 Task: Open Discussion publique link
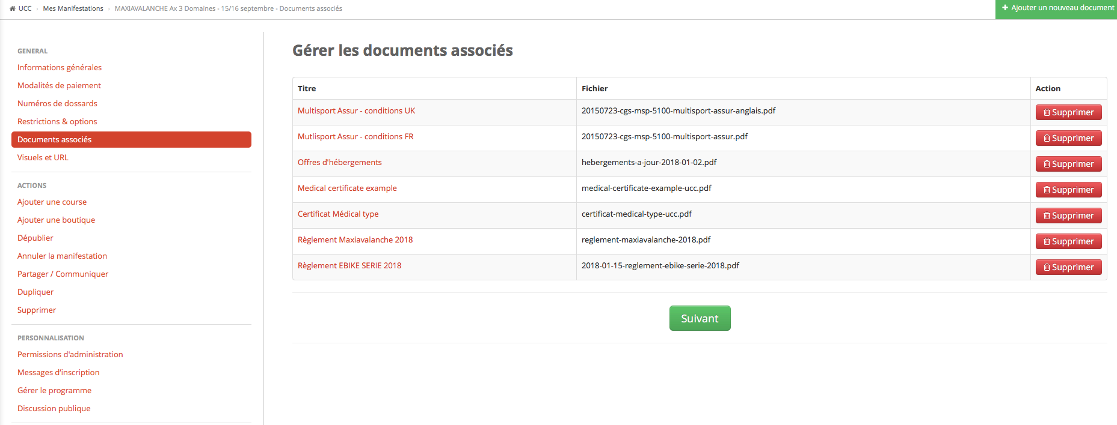click(54, 408)
